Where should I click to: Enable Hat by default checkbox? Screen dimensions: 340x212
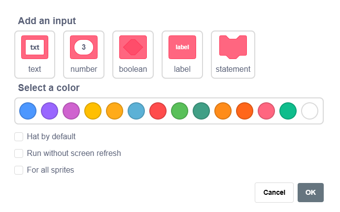pyautogui.click(x=19, y=137)
